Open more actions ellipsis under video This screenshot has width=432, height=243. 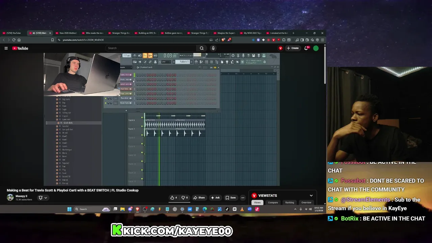243,198
